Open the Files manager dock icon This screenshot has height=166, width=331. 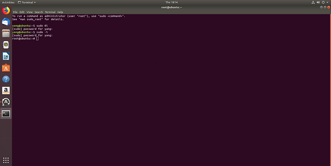point(6,33)
